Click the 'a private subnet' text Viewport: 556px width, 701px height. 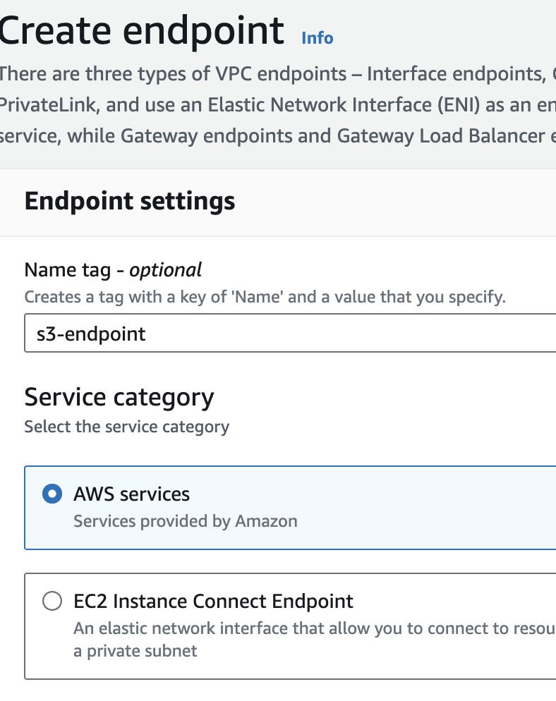click(135, 651)
